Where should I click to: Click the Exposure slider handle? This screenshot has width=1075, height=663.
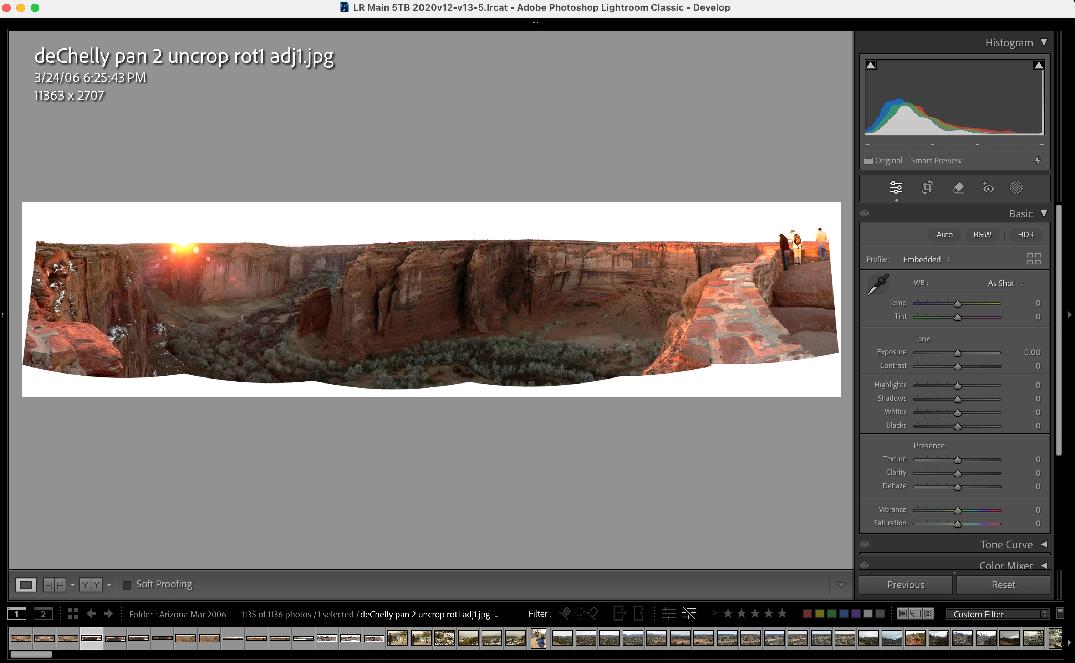(957, 353)
